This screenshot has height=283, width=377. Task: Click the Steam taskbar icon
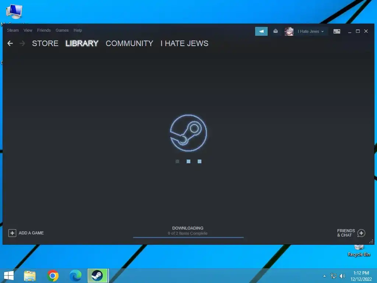97,276
